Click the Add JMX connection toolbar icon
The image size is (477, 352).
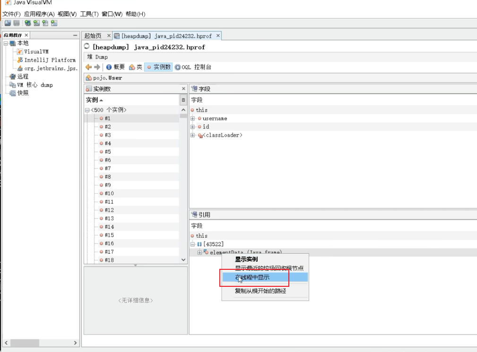pyautogui.click(x=36, y=23)
